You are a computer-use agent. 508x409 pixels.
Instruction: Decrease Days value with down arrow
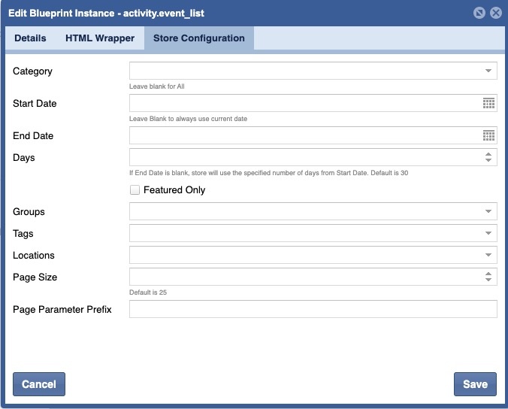pos(488,161)
